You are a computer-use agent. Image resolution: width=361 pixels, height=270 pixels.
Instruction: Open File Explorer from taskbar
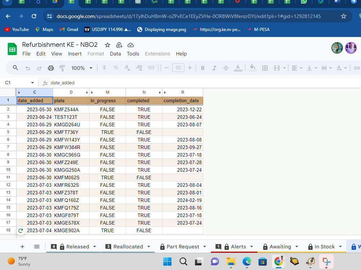[x=231, y=261]
